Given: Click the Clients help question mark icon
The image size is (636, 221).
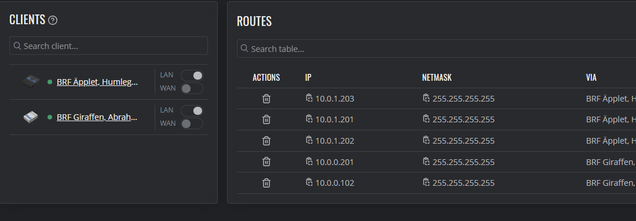Looking at the screenshot, I should click(x=53, y=20).
